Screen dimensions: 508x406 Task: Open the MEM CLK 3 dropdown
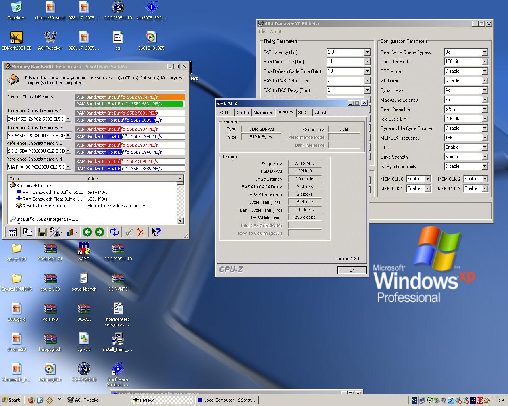[485, 188]
